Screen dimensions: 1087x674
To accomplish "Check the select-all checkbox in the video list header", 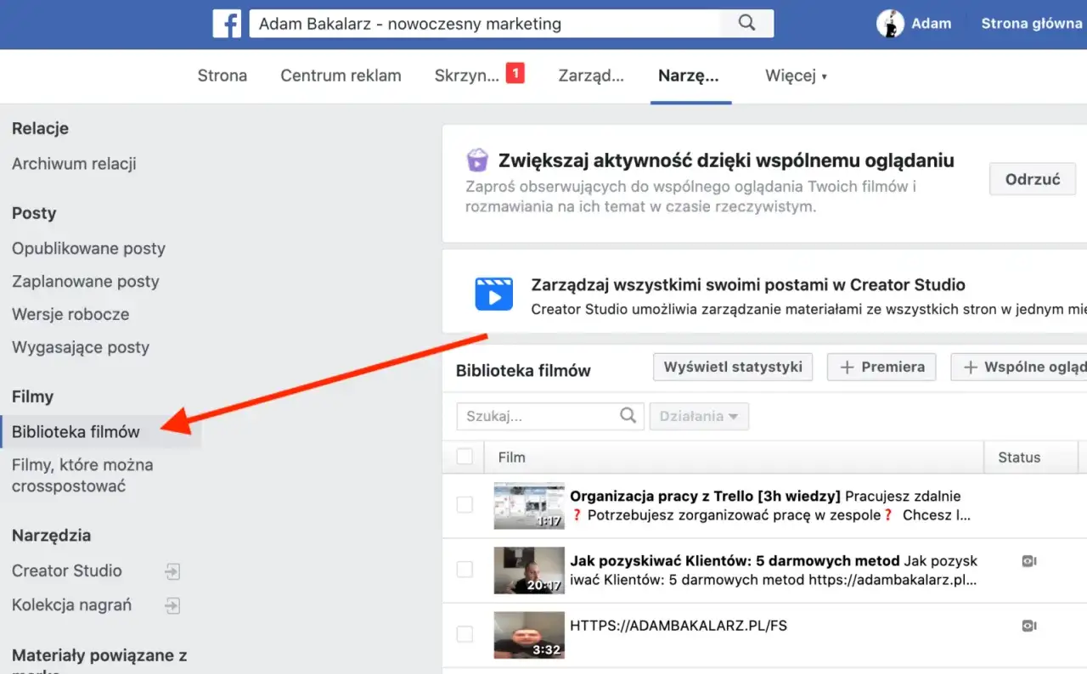I will (465, 457).
